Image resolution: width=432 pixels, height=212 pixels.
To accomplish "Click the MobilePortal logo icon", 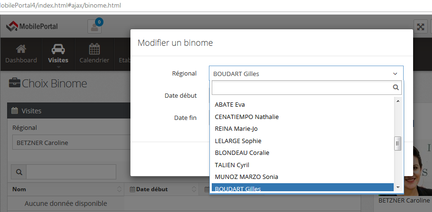I will coord(12,26).
